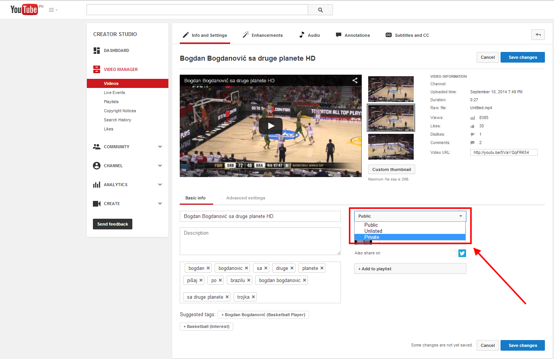Click the YouTube search input field
The height and width of the screenshot is (359, 554).
[197, 10]
